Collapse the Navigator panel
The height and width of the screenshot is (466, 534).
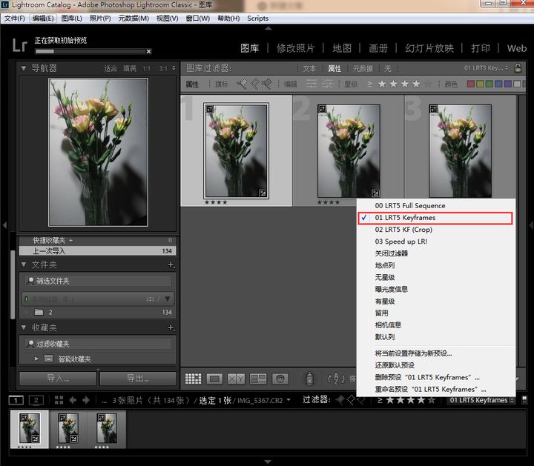tap(24, 68)
